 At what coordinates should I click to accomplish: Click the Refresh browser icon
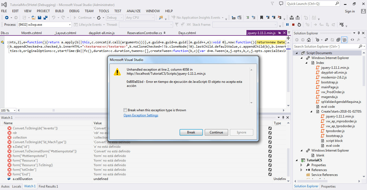(x=99, y=18)
